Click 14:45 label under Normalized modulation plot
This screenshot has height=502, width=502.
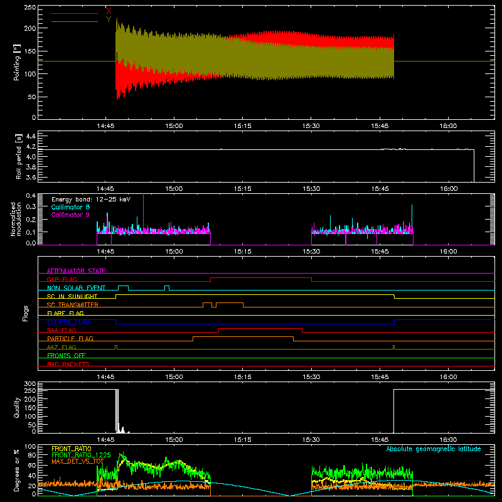[x=105, y=252]
